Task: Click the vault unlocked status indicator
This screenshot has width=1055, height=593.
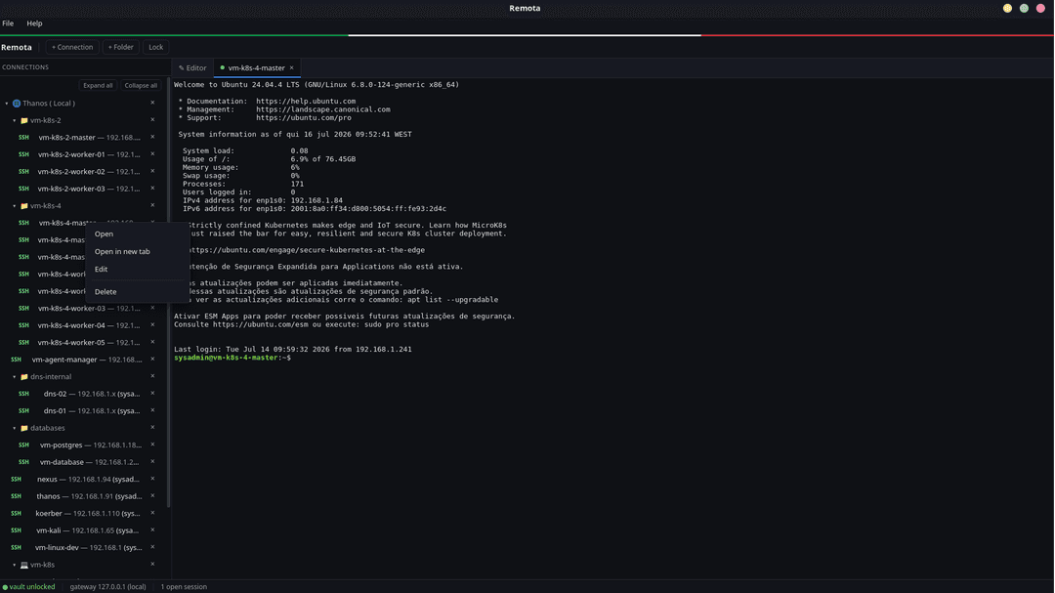Action: [x=29, y=587]
